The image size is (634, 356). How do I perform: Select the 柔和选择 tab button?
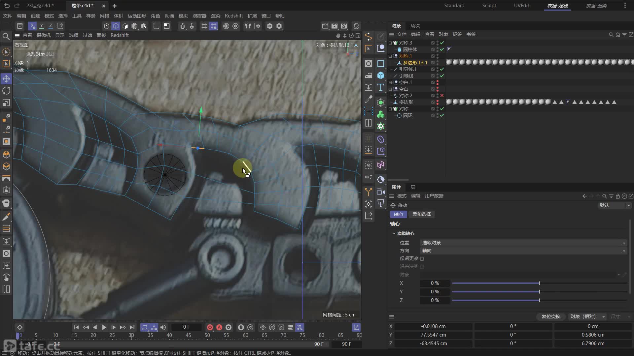(422, 214)
